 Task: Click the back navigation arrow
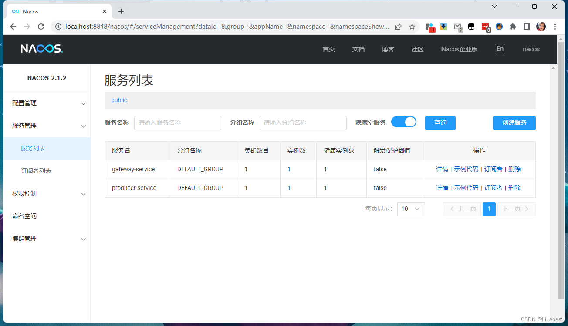[x=13, y=27]
